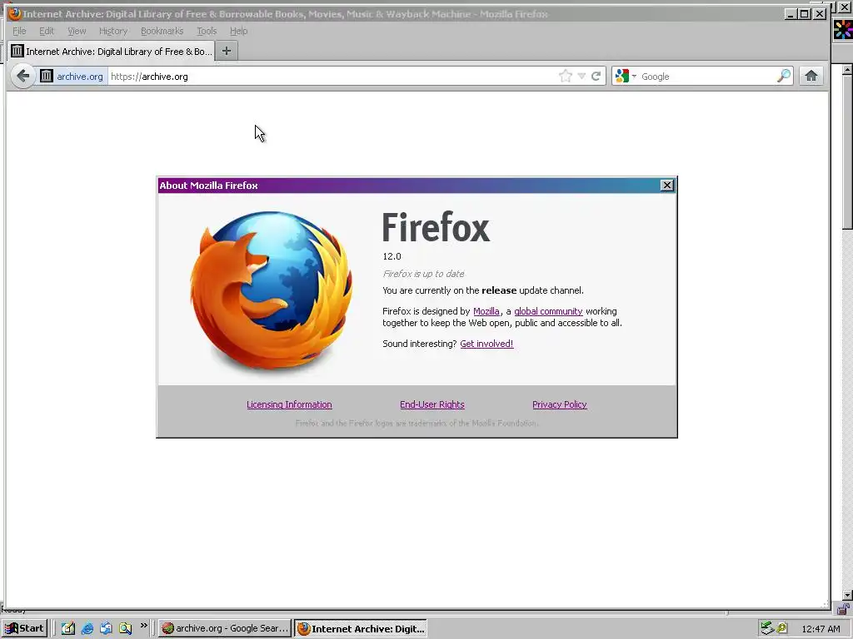The width and height of the screenshot is (853, 639).
Task: Click the vertical scrollbar up arrow
Action: point(847,70)
